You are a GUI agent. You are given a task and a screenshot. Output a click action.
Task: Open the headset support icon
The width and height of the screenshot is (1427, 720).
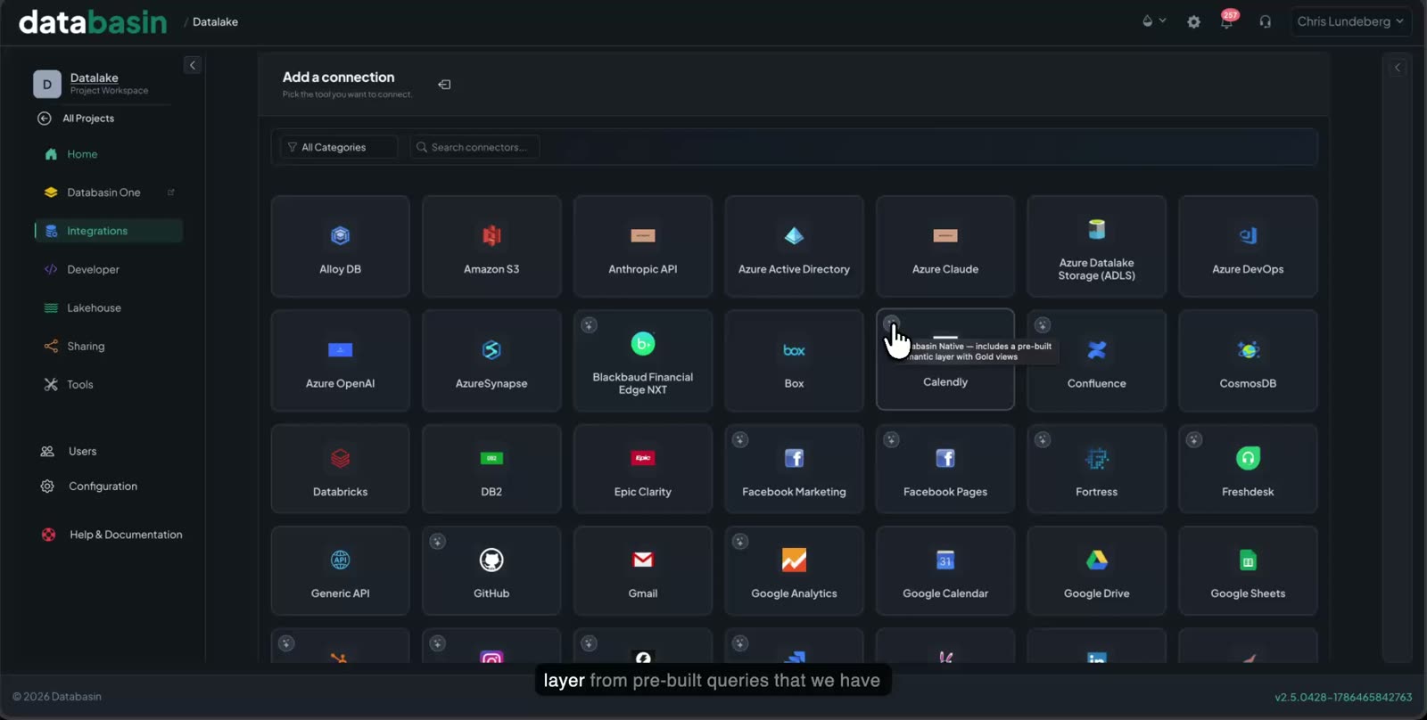tap(1265, 21)
